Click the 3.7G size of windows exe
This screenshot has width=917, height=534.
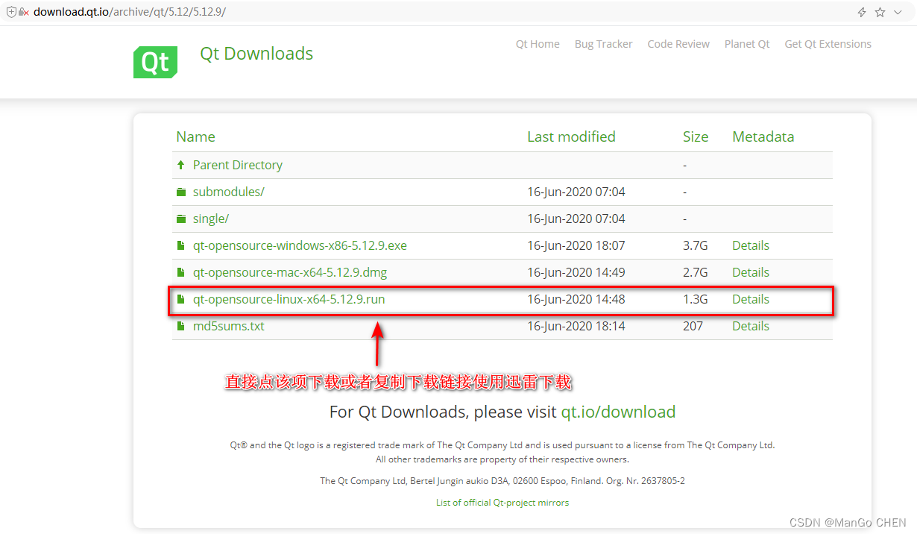point(695,245)
